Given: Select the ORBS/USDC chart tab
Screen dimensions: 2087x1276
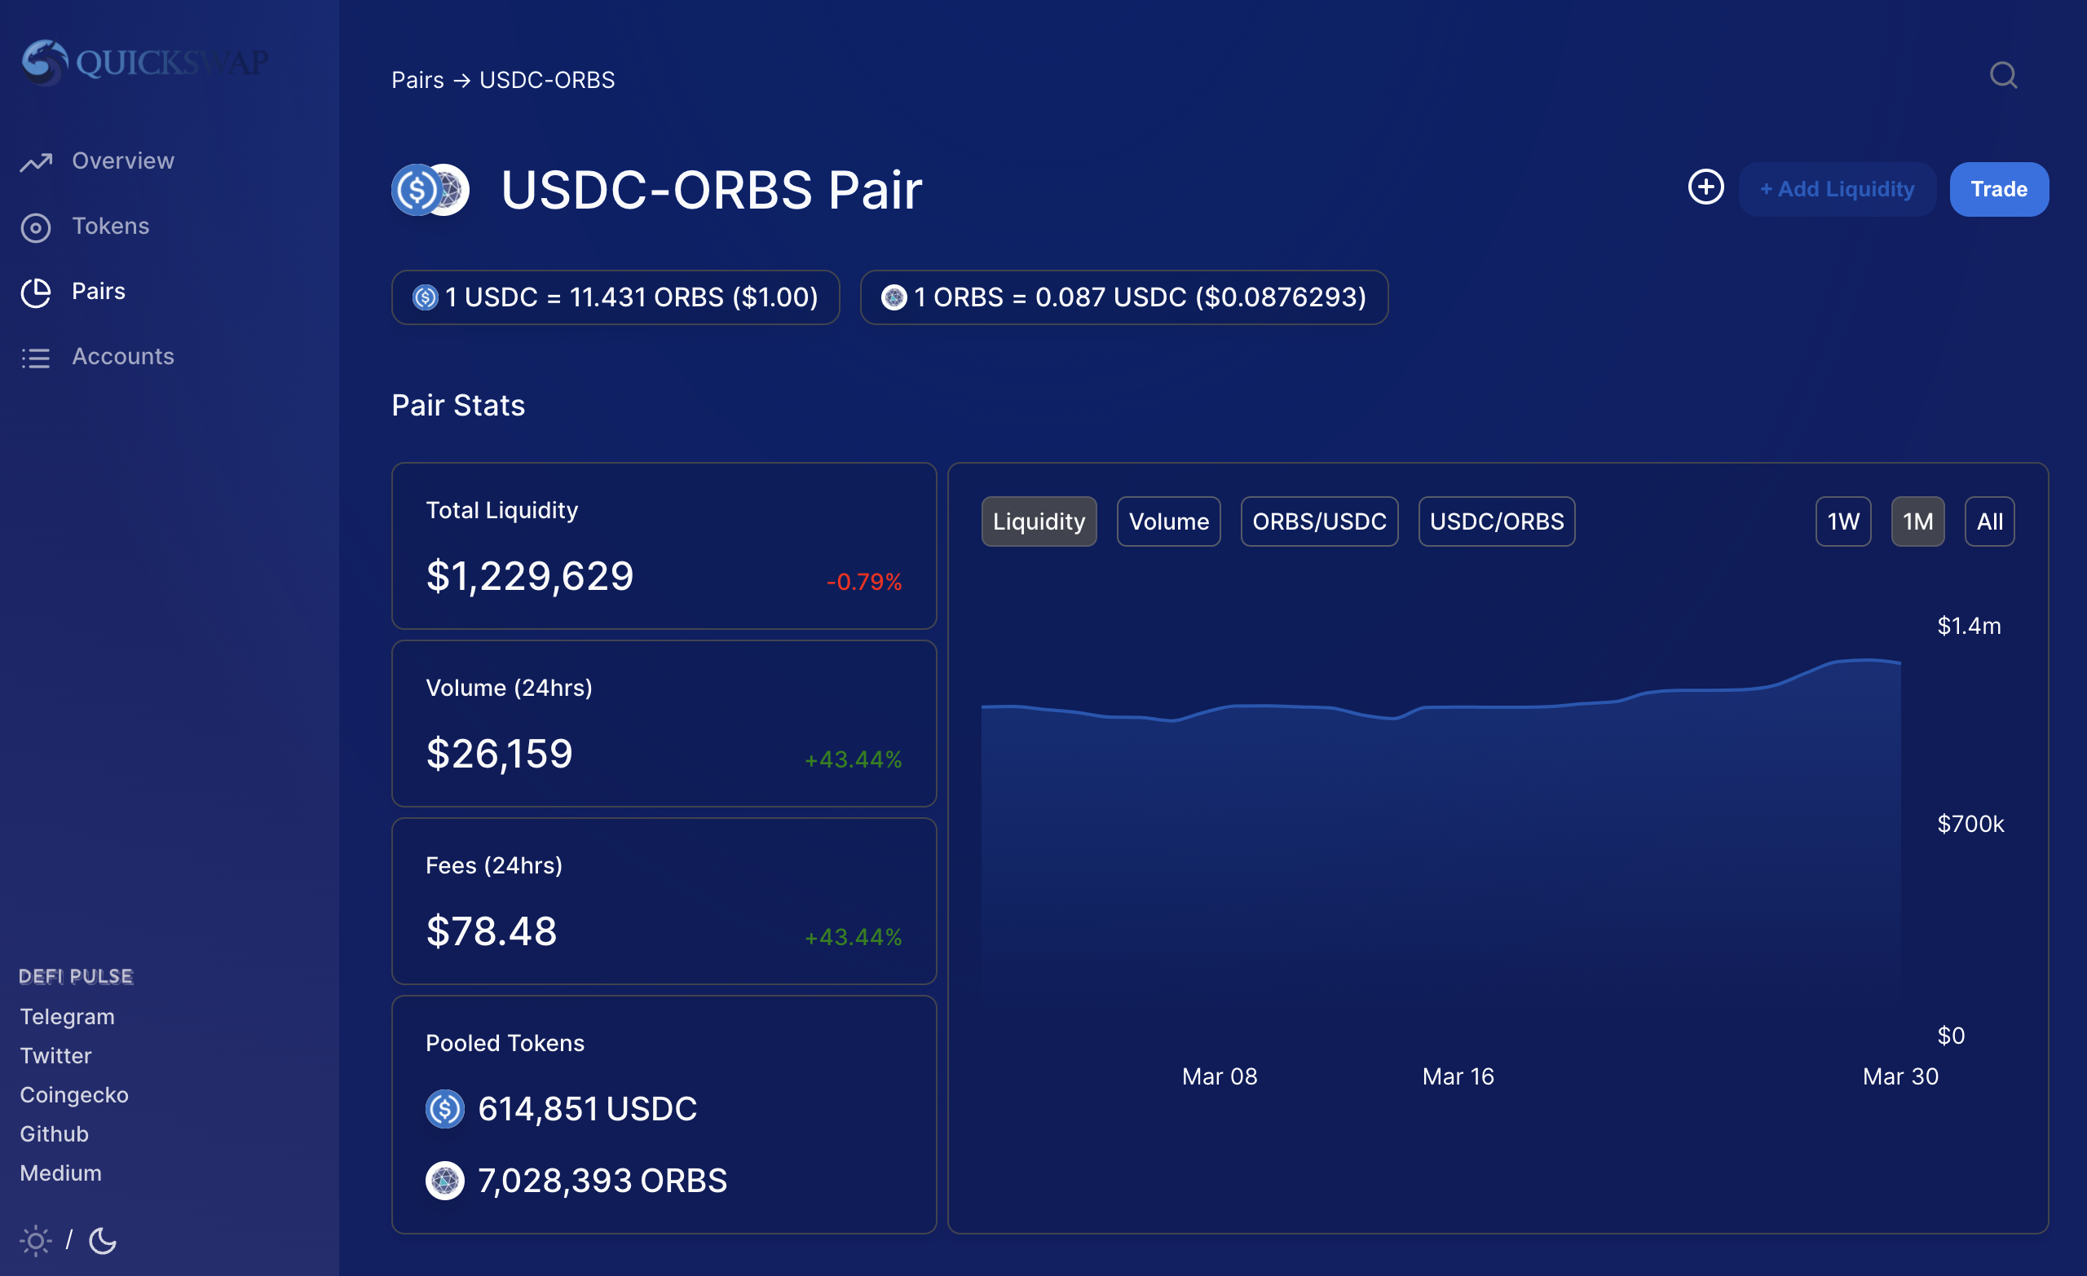Looking at the screenshot, I should (x=1320, y=521).
